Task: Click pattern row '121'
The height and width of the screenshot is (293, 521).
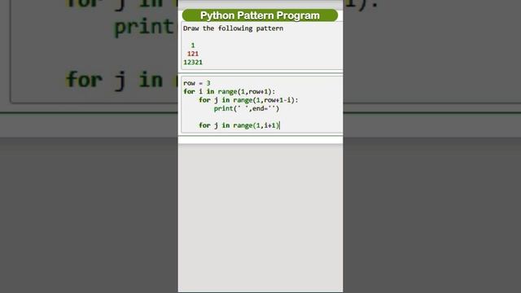Action: click(193, 54)
